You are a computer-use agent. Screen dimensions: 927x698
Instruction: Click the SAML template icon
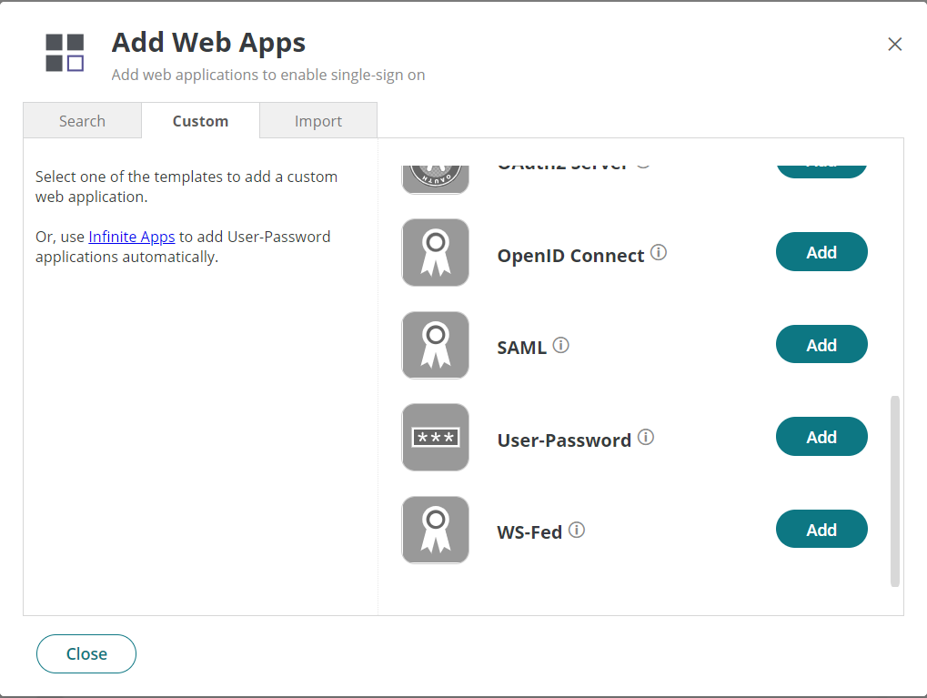pyautogui.click(x=435, y=345)
